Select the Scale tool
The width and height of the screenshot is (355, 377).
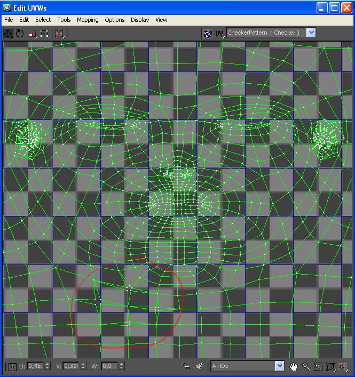pos(32,34)
